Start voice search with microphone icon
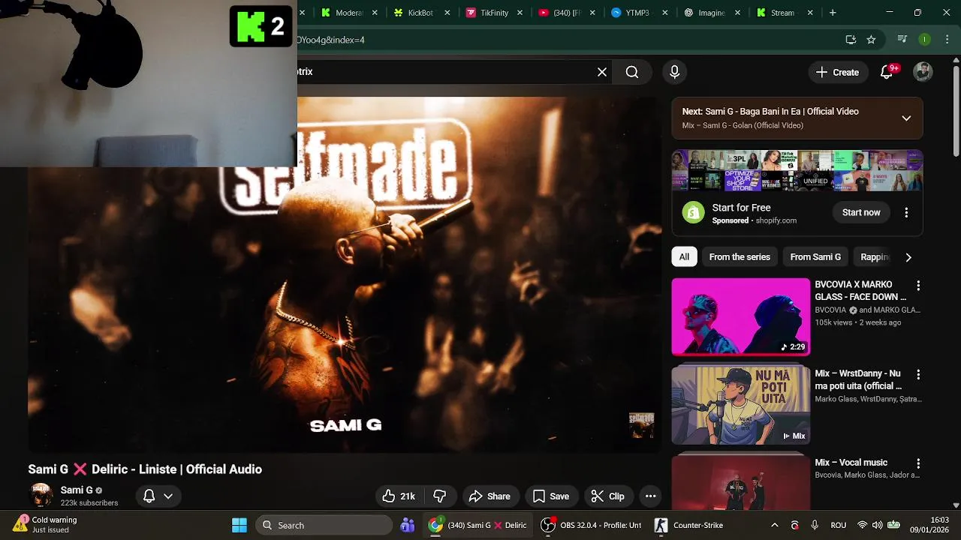 tap(674, 72)
